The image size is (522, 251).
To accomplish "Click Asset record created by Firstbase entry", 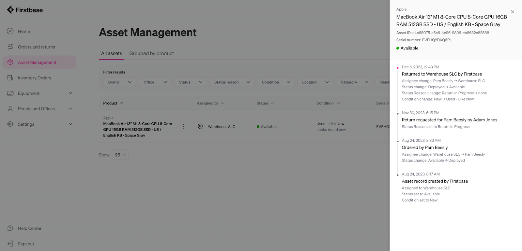I will [x=435, y=181].
